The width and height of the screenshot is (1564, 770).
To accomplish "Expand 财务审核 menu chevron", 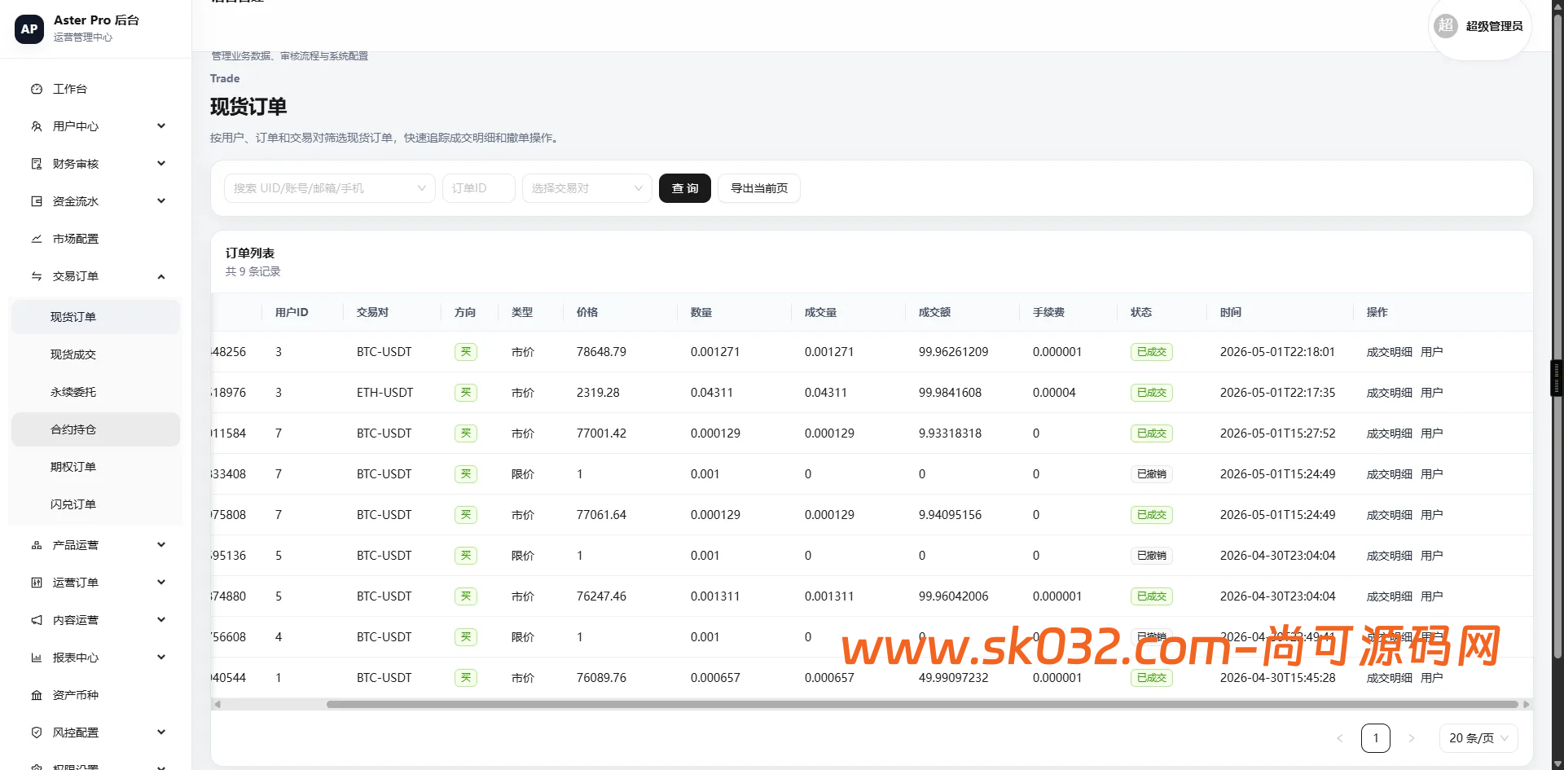I will pyautogui.click(x=161, y=163).
